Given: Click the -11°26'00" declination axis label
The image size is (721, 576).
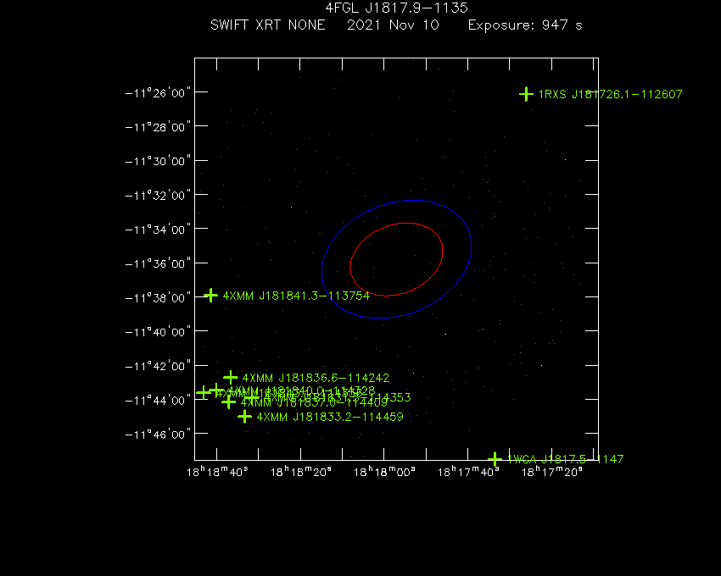Looking at the screenshot, I should click(158, 94).
